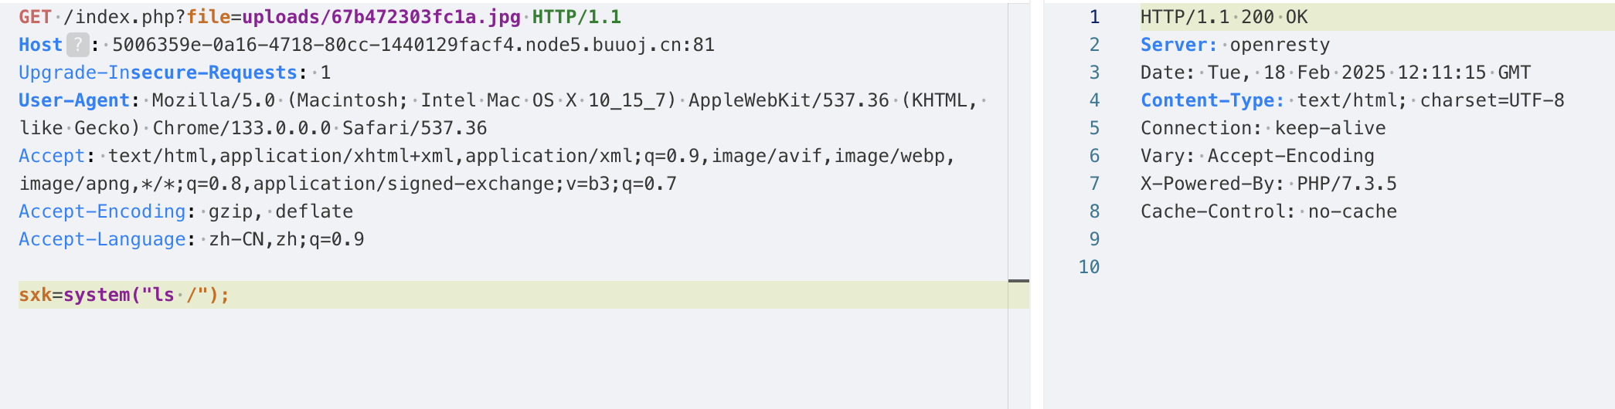
Task: Click the GET method keyword
Action: (35, 17)
